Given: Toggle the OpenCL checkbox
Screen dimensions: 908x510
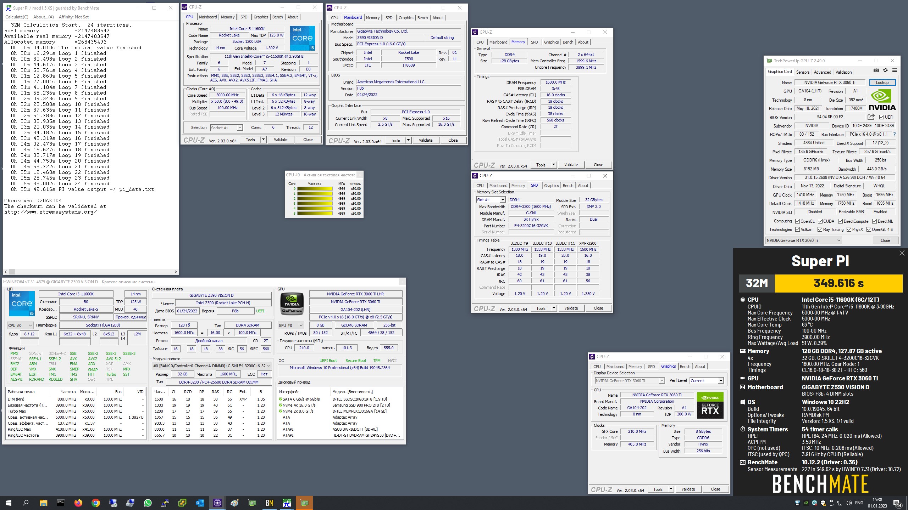Looking at the screenshot, I should [797, 221].
